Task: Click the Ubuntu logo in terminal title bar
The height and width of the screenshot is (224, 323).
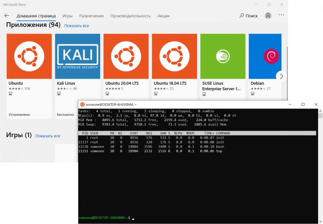Action: click(82, 105)
